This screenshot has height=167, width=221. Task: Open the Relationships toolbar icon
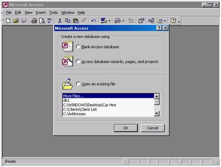pos(151,21)
